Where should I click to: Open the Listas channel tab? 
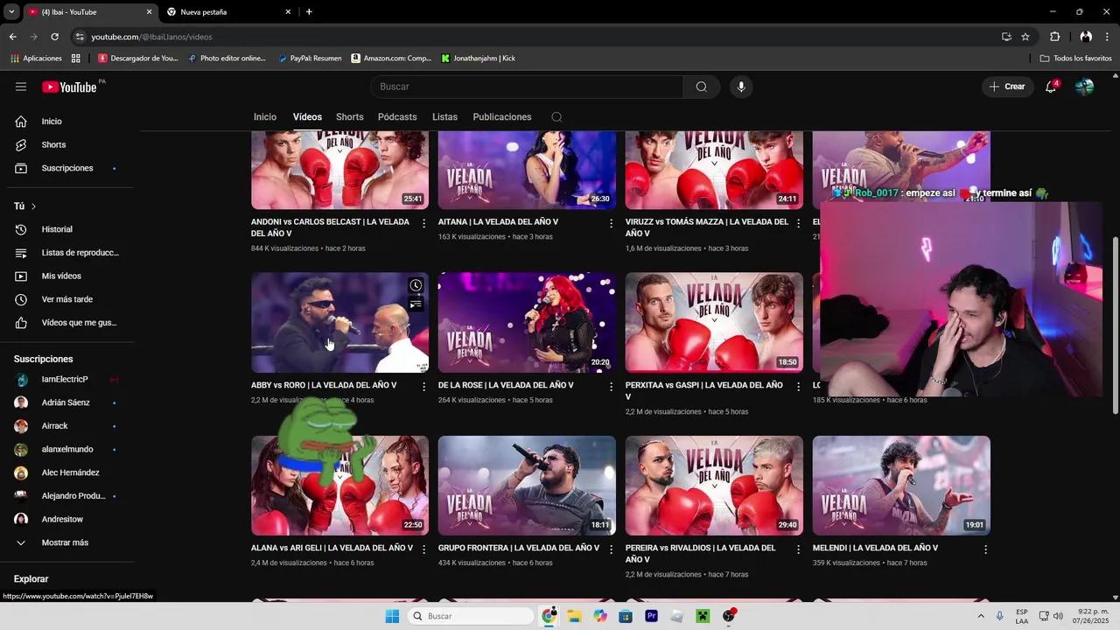[444, 117]
